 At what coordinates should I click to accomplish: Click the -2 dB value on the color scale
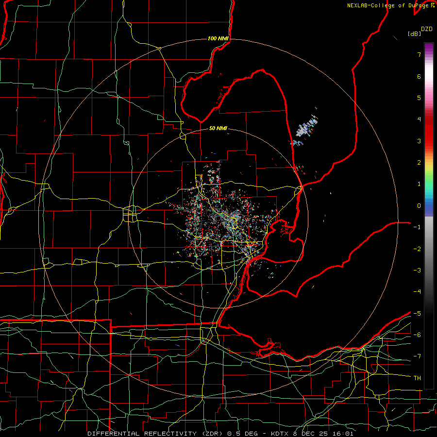(x=417, y=249)
